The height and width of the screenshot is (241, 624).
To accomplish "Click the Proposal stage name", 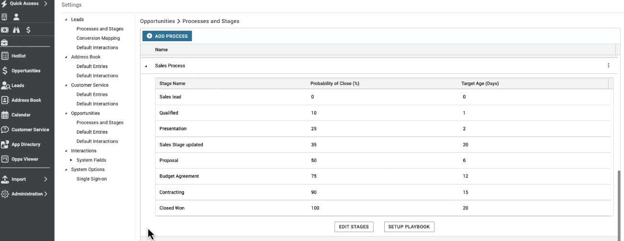I will coord(169,161).
